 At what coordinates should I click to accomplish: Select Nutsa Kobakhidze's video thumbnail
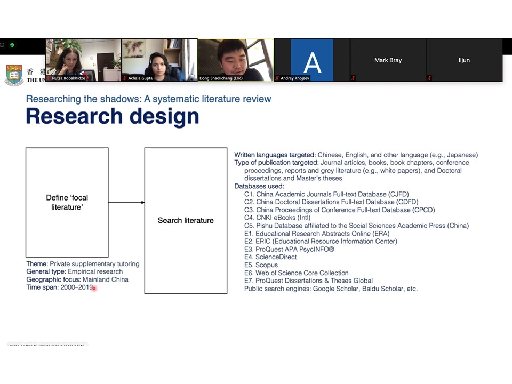(83, 60)
